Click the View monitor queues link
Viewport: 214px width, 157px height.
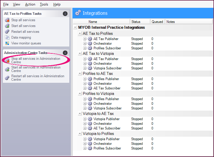click(x=26, y=43)
